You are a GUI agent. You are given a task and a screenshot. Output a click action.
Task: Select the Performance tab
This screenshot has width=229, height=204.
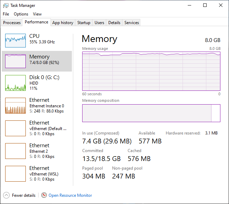[36, 22]
